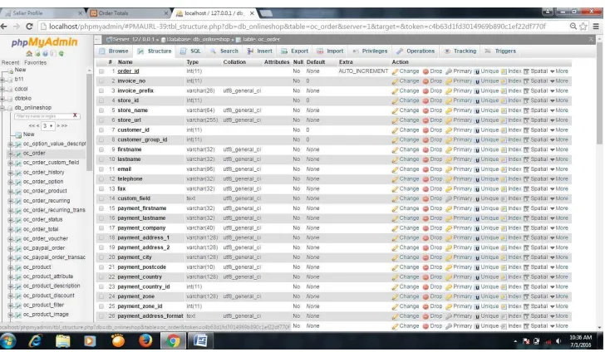Open the table page number dropdown showing 3
Viewport: 605px width, 352px height.
(x=48, y=125)
